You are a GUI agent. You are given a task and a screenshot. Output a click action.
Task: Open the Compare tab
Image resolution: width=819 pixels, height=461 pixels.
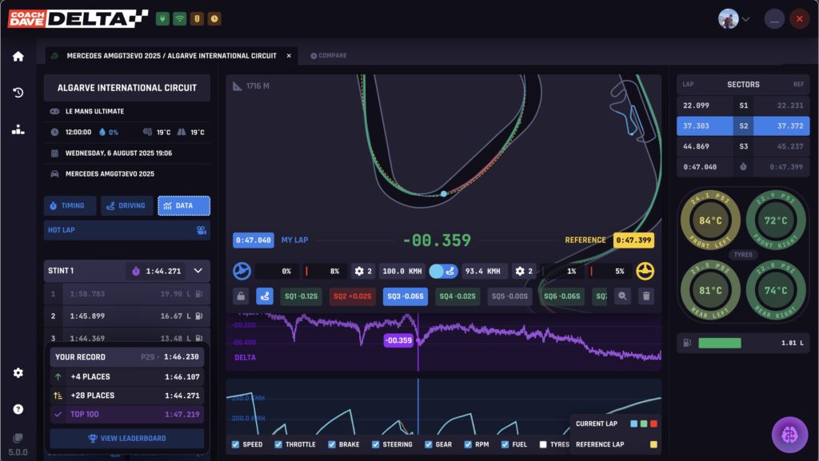point(329,56)
